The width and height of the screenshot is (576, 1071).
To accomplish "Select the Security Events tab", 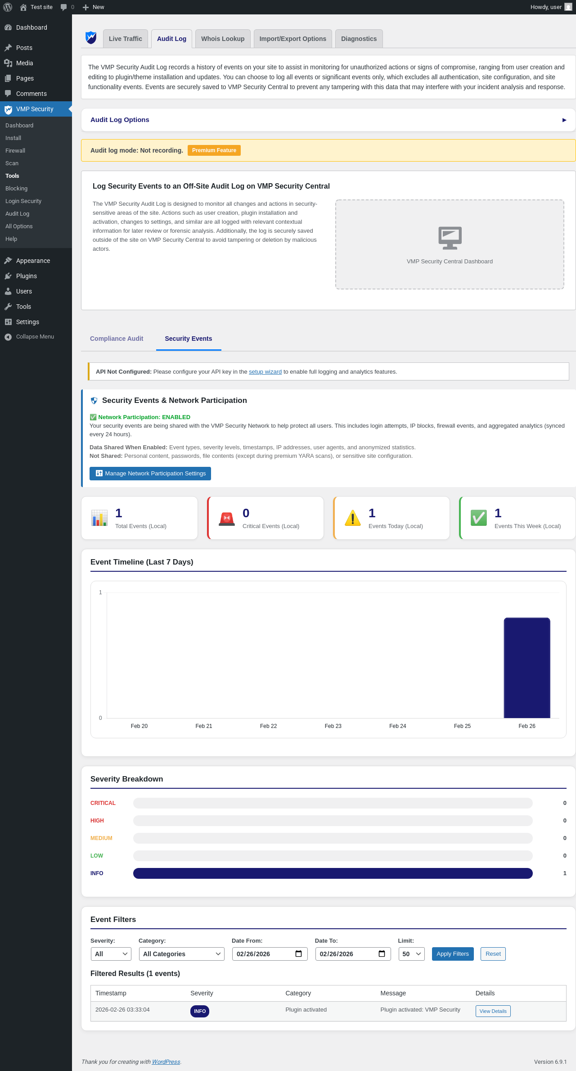I will [x=189, y=339].
